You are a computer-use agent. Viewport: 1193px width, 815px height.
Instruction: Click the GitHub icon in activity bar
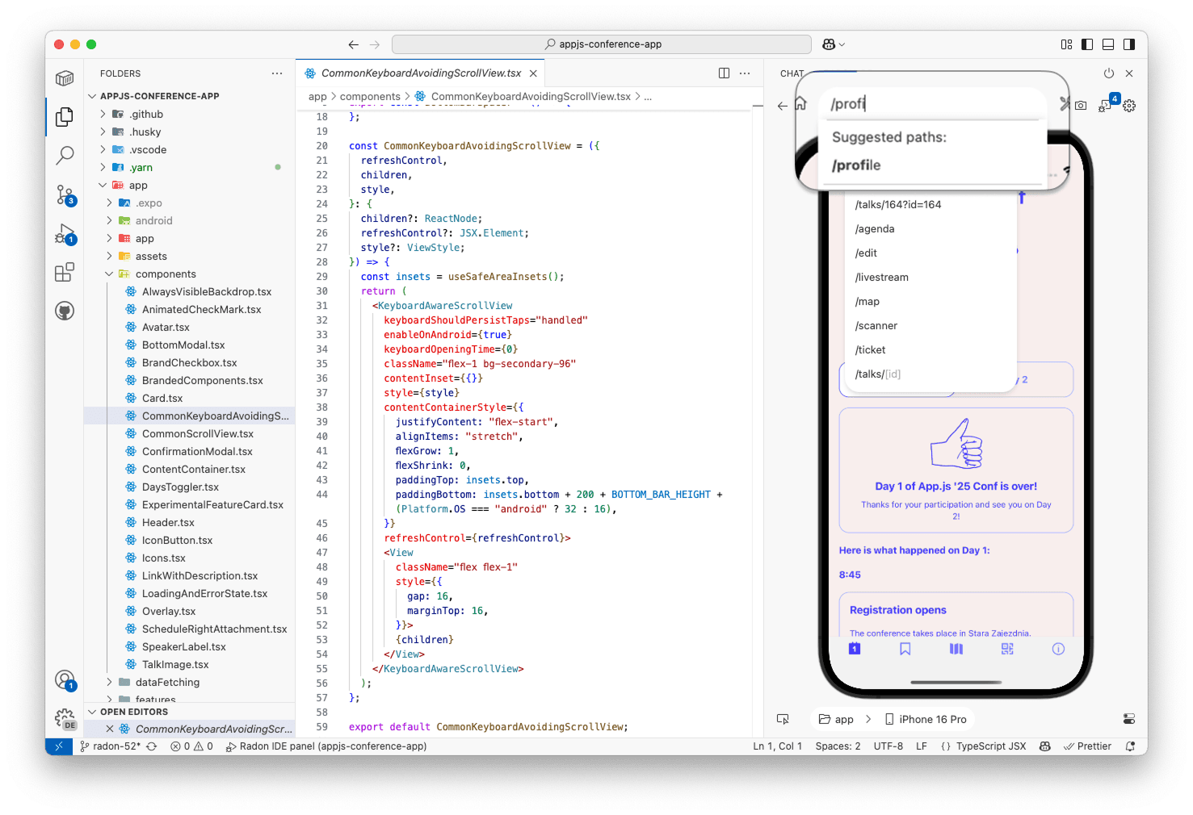point(65,311)
